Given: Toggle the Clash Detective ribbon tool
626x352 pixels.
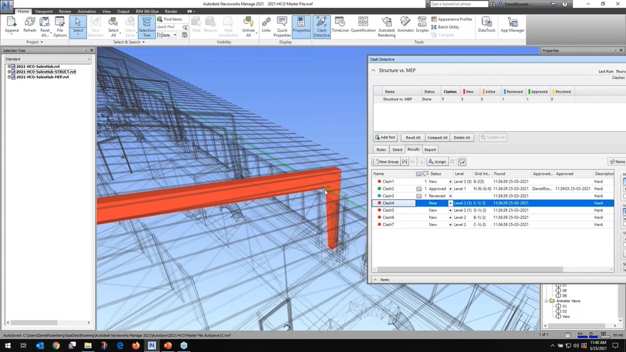Looking at the screenshot, I should 322,27.
